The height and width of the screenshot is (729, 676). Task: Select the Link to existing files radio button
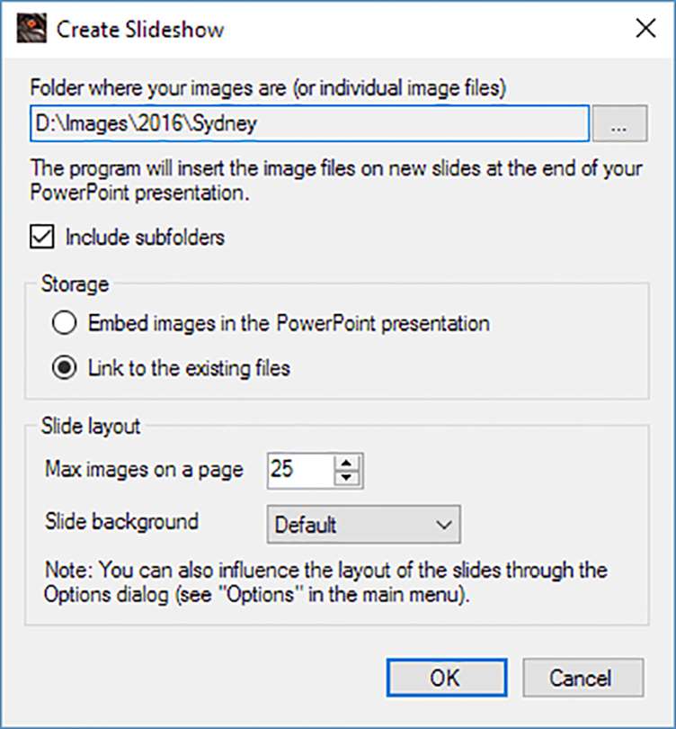pyautogui.click(x=65, y=368)
